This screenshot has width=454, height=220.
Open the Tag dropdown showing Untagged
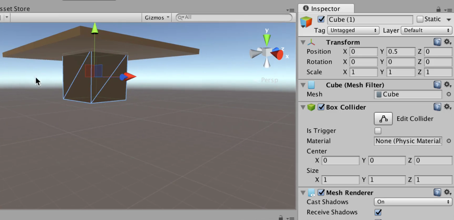pyautogui.click(x=353, y=30)
